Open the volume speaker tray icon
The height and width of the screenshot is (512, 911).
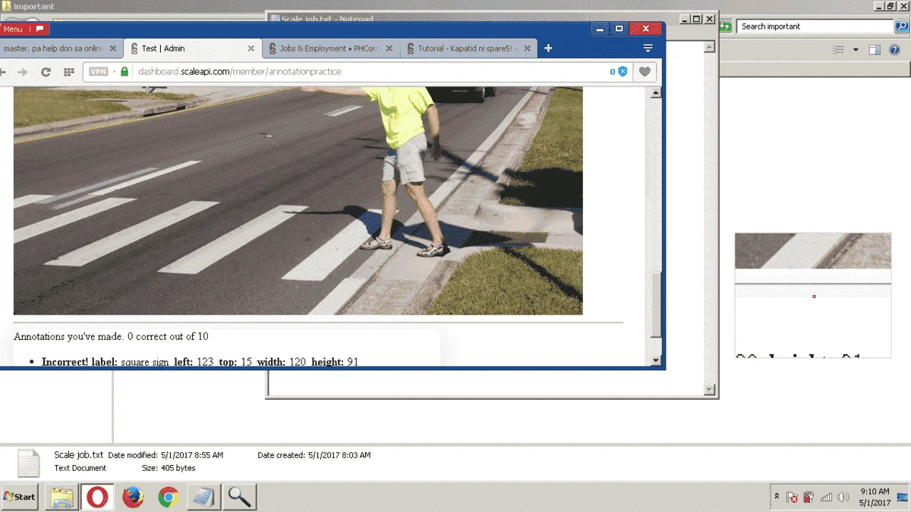coord(843,498)
